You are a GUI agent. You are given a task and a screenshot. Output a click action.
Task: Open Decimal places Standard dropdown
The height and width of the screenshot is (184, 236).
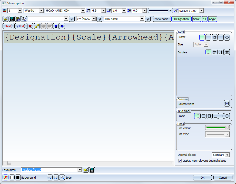click(x=228, y=155)
